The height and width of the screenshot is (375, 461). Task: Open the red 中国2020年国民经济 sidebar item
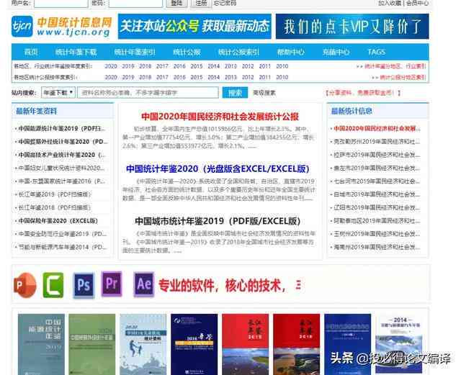(x=376, y=128)
